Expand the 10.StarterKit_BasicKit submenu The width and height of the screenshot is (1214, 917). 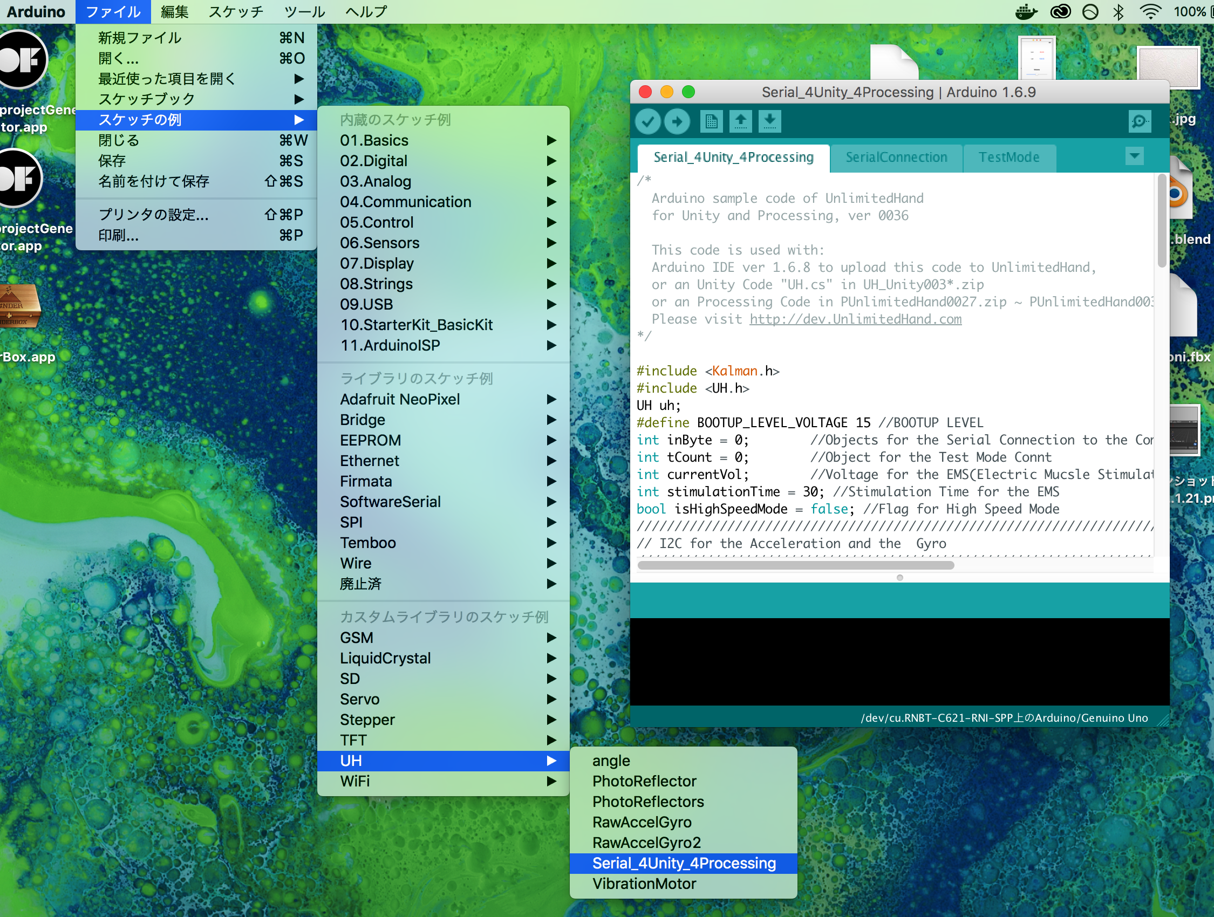[444, 325]
